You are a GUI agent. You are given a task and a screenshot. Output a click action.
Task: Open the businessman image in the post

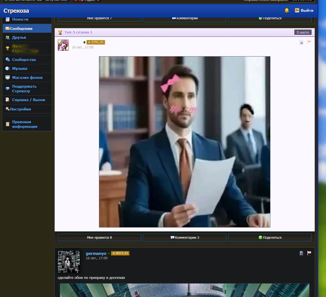click(185, 142)
